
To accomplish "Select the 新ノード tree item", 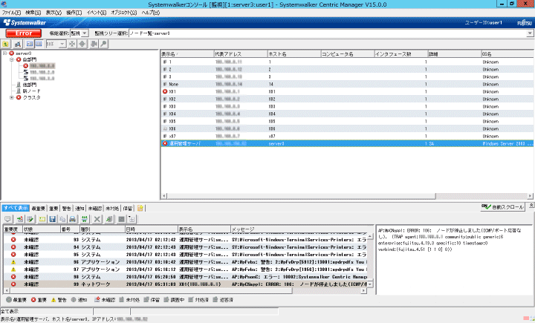I will pyautogui.click(x=32, y=91).
